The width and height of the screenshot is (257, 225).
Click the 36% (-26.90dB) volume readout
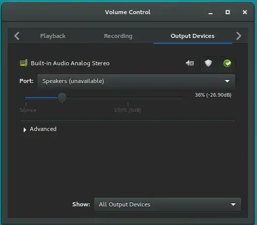[213, 95]
